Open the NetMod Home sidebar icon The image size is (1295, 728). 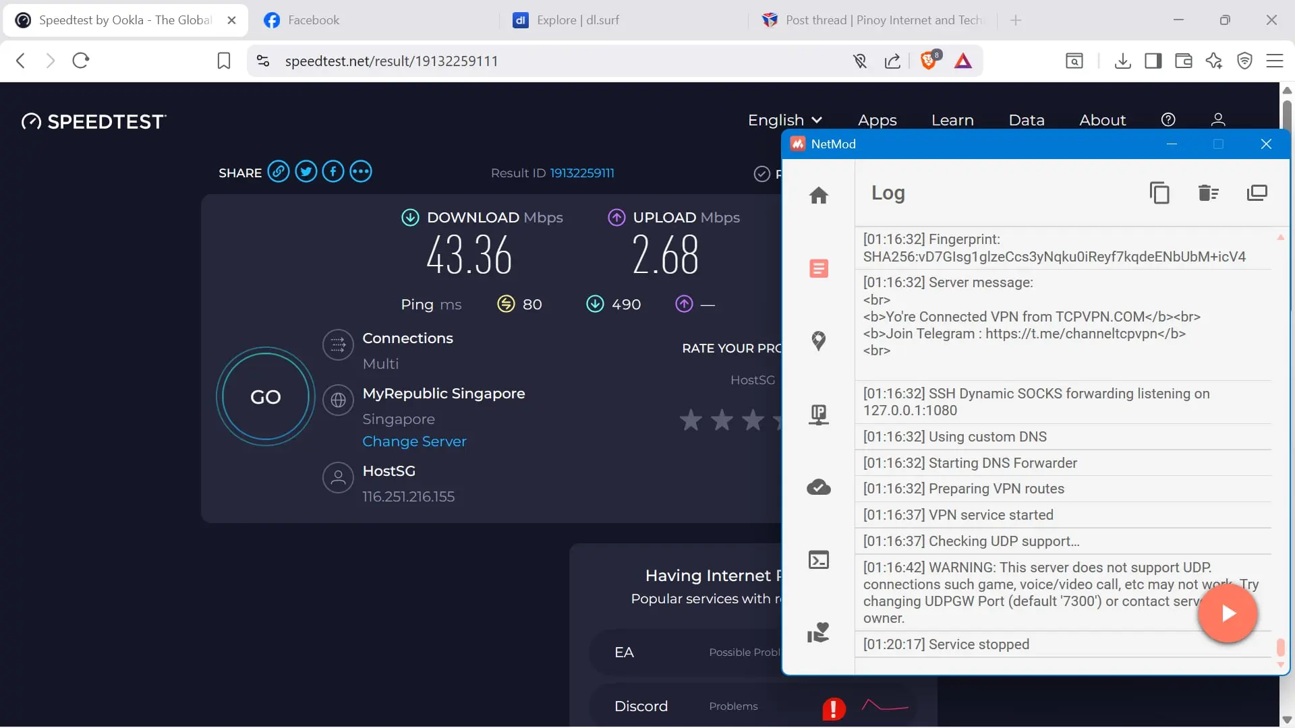click(x=819, y=195)
